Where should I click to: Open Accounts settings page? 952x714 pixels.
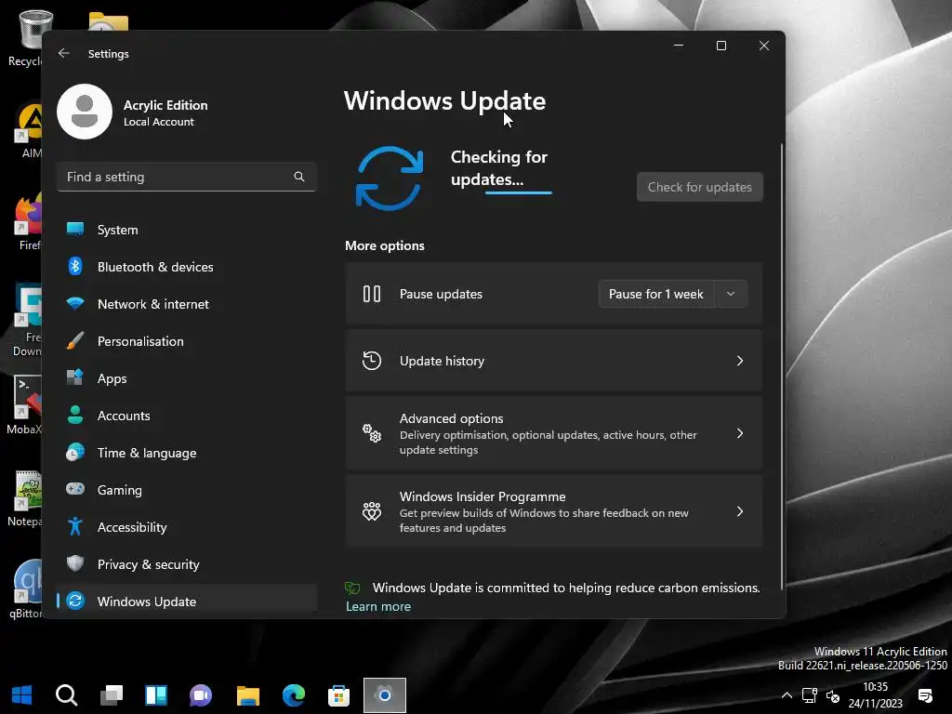[186, 416]
